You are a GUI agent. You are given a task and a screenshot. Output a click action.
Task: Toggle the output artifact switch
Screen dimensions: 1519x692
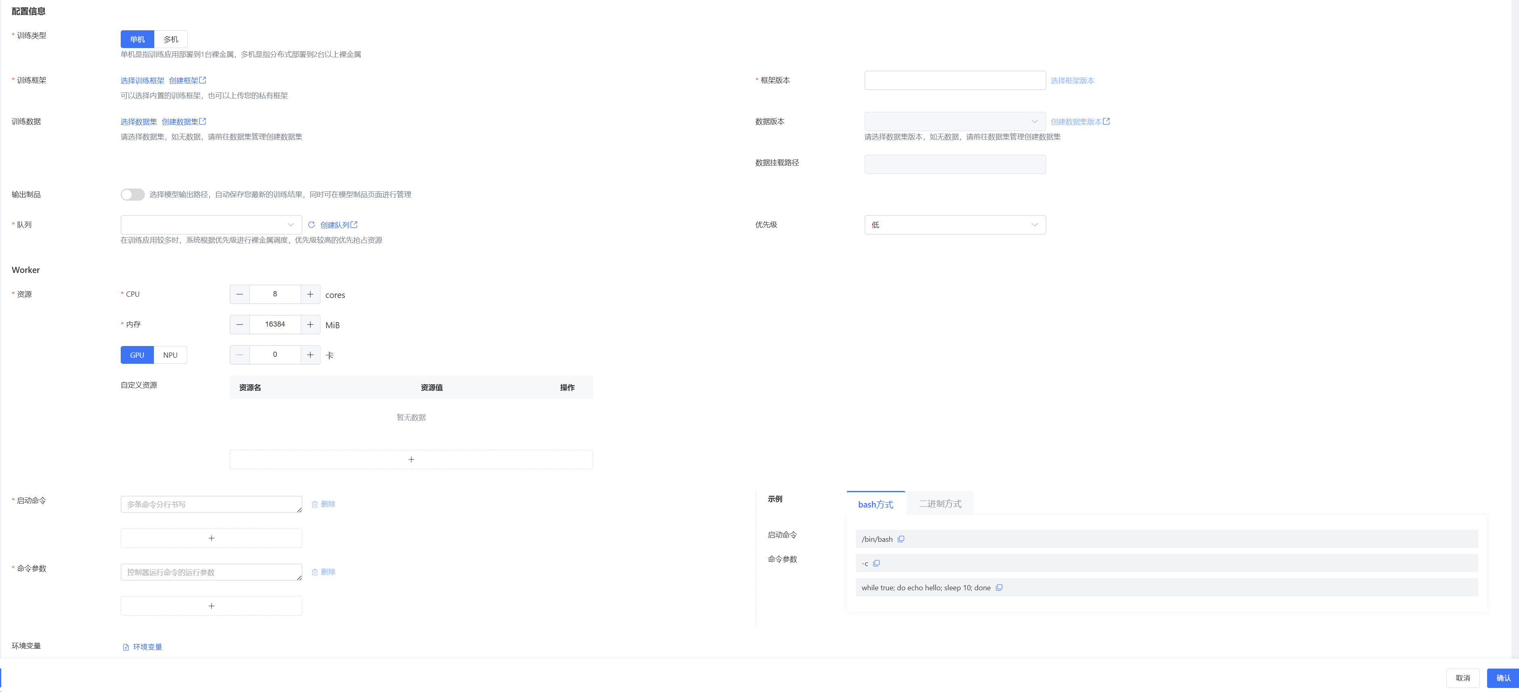coord(132,195)
